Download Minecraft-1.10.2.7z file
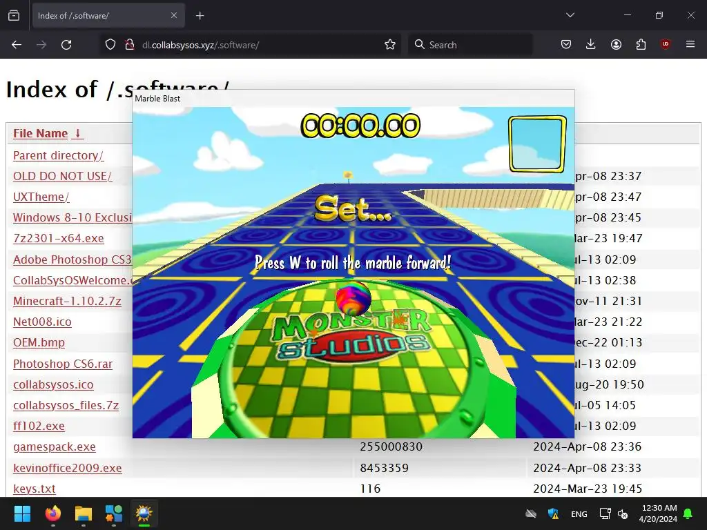 point(67,301)
